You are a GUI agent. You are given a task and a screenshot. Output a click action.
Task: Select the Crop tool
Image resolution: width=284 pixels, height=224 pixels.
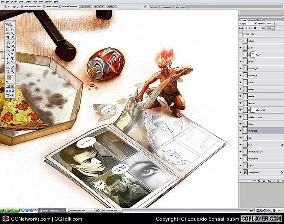point(8,38)
